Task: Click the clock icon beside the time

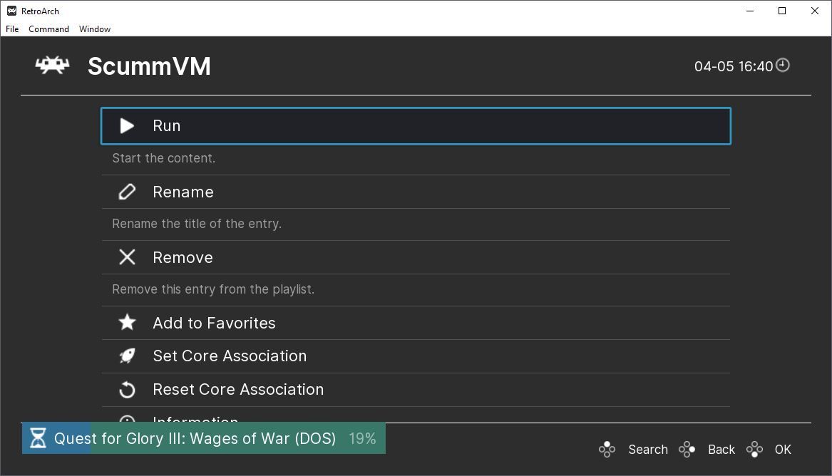Action: 783,66
